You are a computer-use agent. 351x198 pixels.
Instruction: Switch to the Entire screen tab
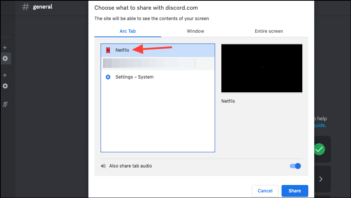tap(269, 31)
